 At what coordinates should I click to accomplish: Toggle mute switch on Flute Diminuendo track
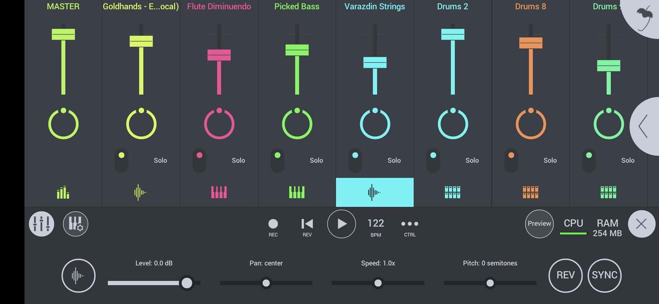tap(199, 160)
